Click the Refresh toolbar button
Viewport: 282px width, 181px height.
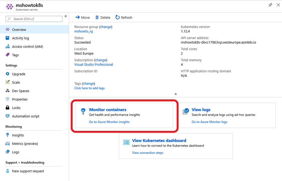point(124,17)
